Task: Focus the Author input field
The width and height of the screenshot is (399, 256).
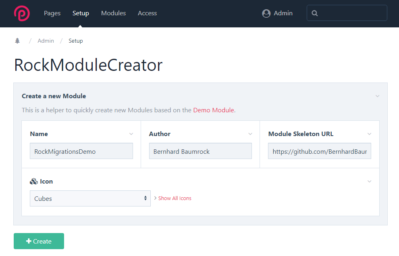Action: 201,151
